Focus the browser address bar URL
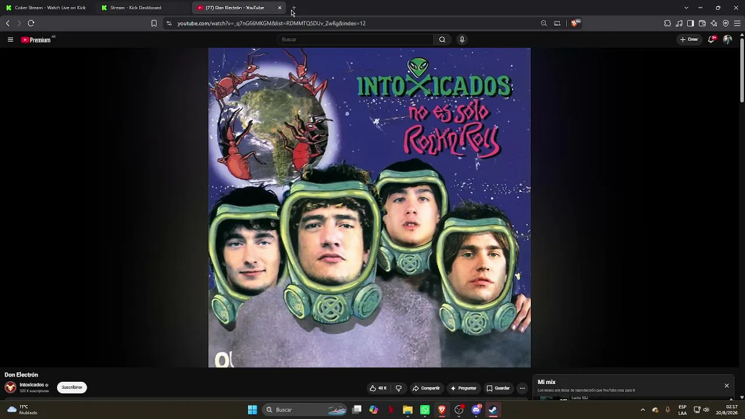 271,23
